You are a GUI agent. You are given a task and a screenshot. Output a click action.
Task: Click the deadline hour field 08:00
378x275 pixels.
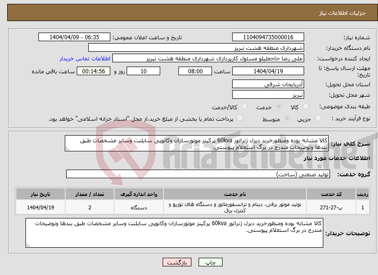click(195, 71)
